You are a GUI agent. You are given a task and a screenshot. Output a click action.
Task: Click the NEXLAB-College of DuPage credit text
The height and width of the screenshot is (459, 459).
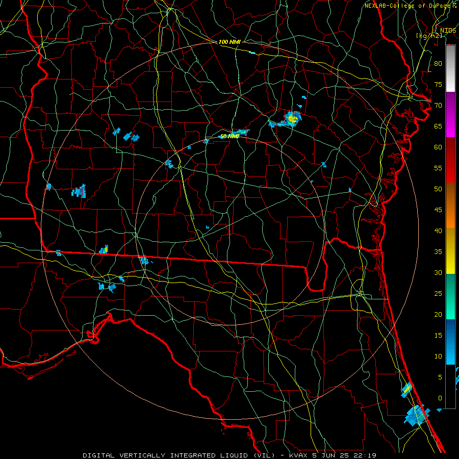click(411, 6)
